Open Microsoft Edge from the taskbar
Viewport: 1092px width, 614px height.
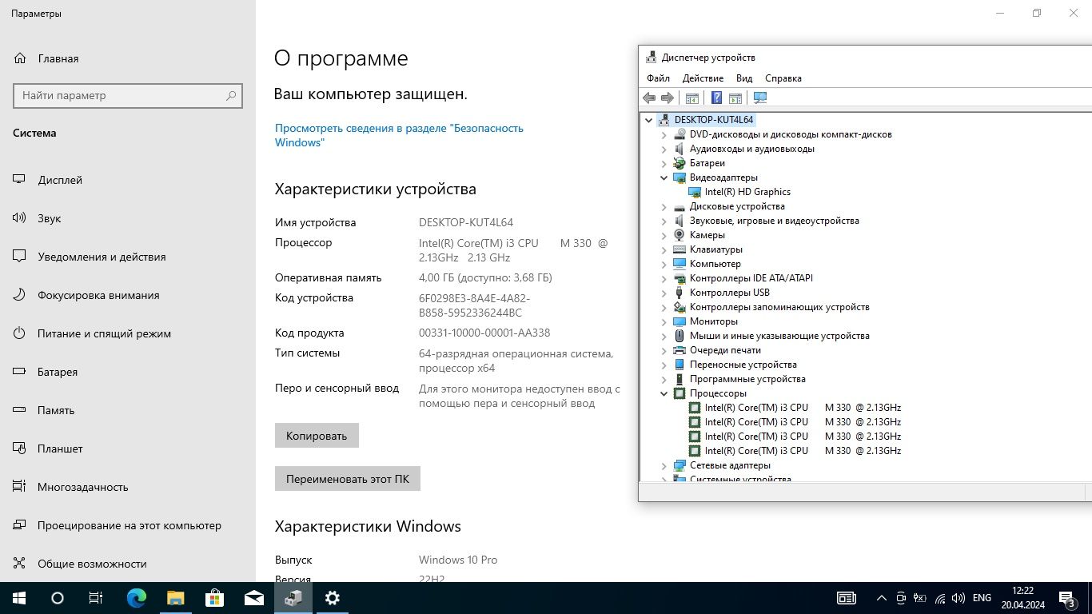point(137,598)
